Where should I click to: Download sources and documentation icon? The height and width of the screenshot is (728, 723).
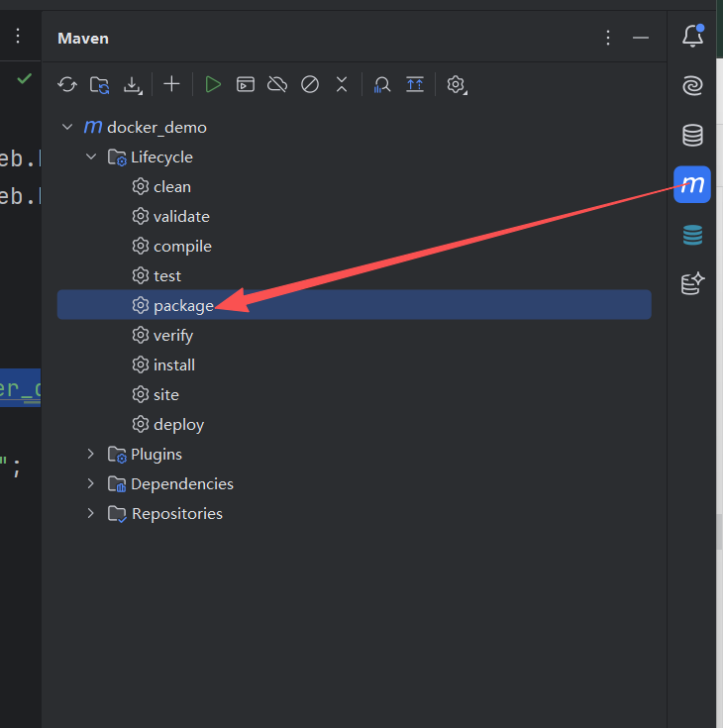(x=133, y=85)
